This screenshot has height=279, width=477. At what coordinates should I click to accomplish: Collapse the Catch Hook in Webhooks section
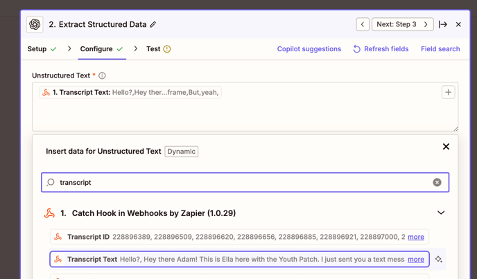(441, 213)
